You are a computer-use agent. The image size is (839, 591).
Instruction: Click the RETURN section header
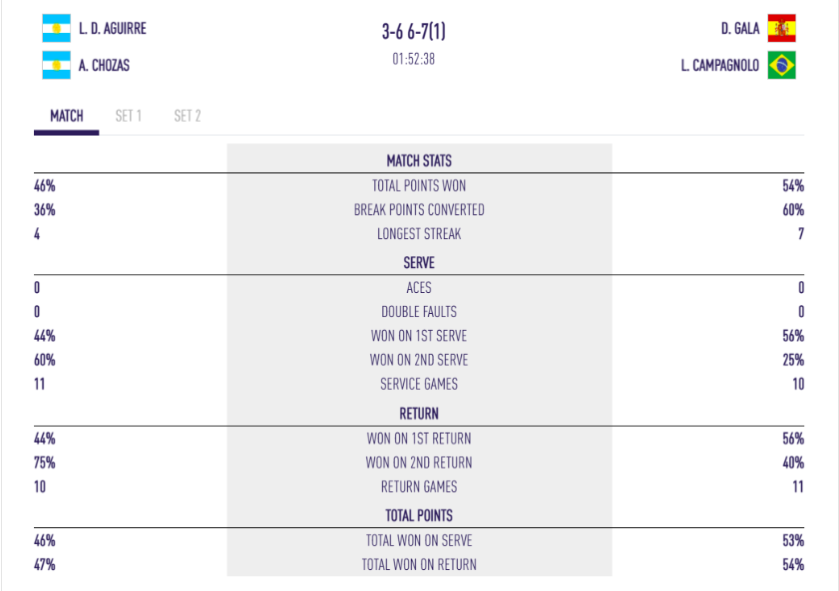(x=419, y=414)
